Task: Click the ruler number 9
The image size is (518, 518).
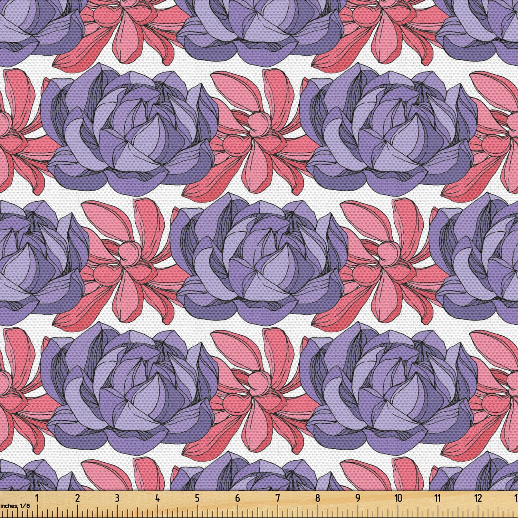Action: (358, 498)
